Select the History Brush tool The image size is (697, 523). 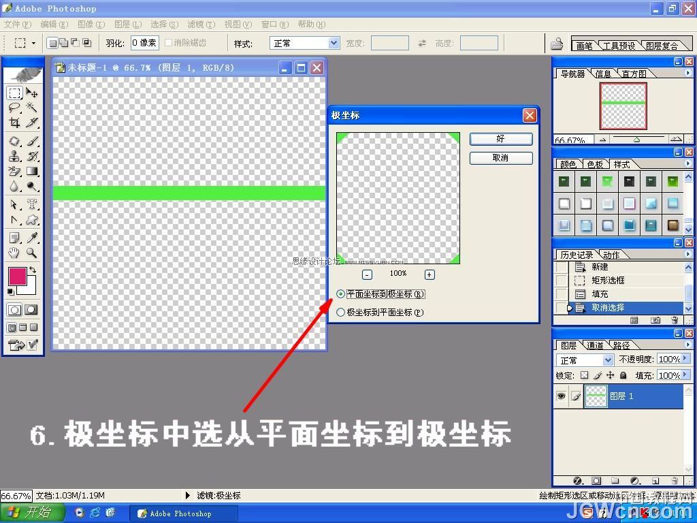tap(31, 156)
